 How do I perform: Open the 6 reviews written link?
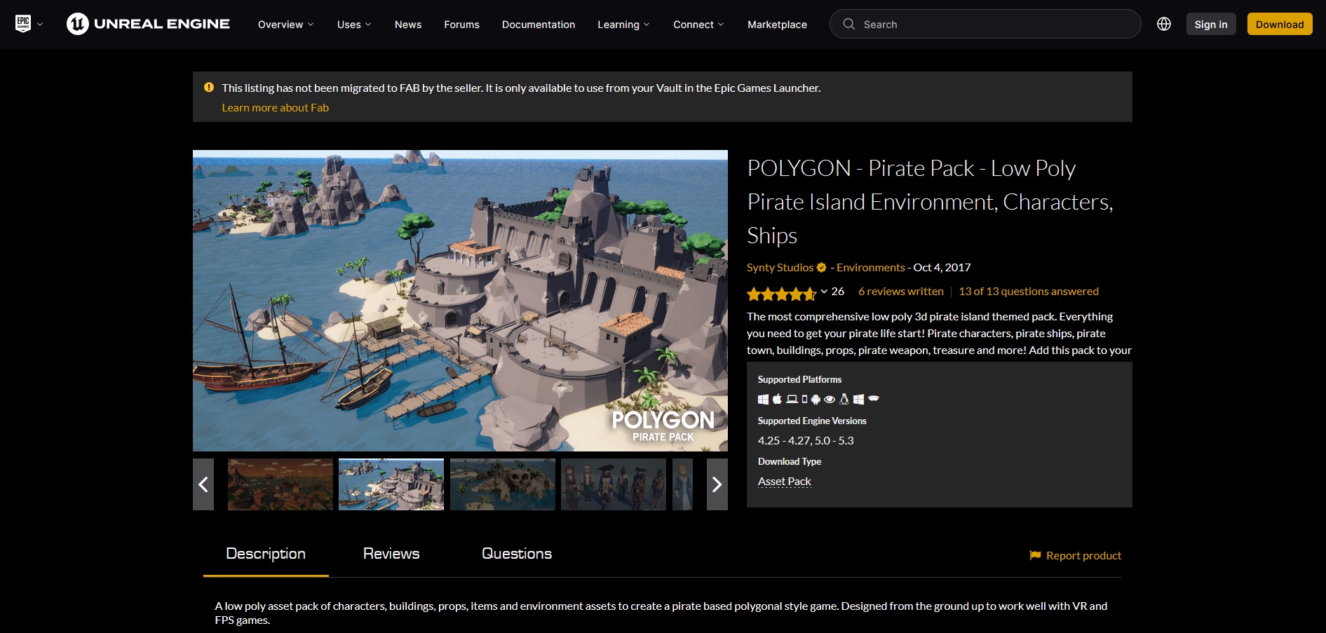coord(901,291)
